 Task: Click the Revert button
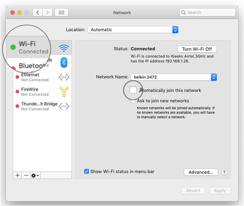[193, 191]
